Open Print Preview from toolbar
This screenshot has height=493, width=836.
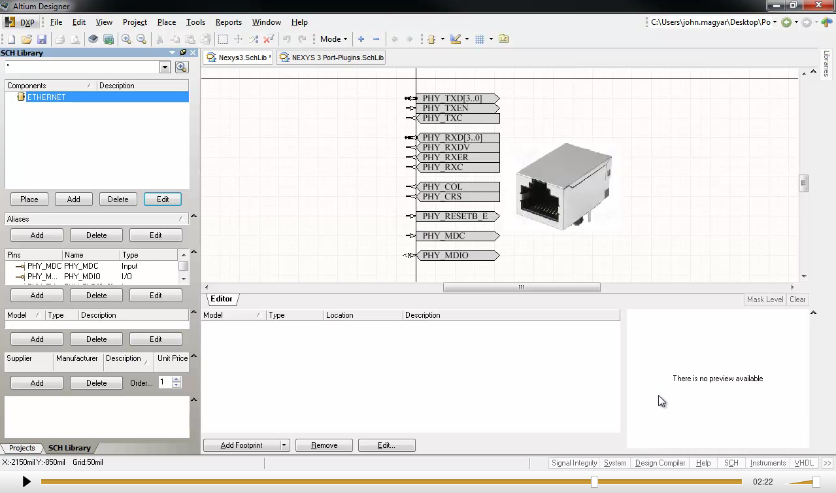[x=75, y=39]
